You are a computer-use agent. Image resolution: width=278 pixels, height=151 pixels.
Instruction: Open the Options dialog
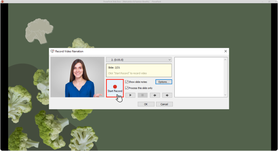(x=164, y=82)
